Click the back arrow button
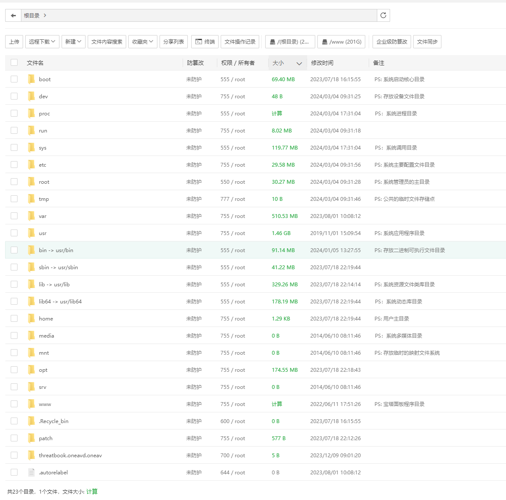 [x=13, y=15]
